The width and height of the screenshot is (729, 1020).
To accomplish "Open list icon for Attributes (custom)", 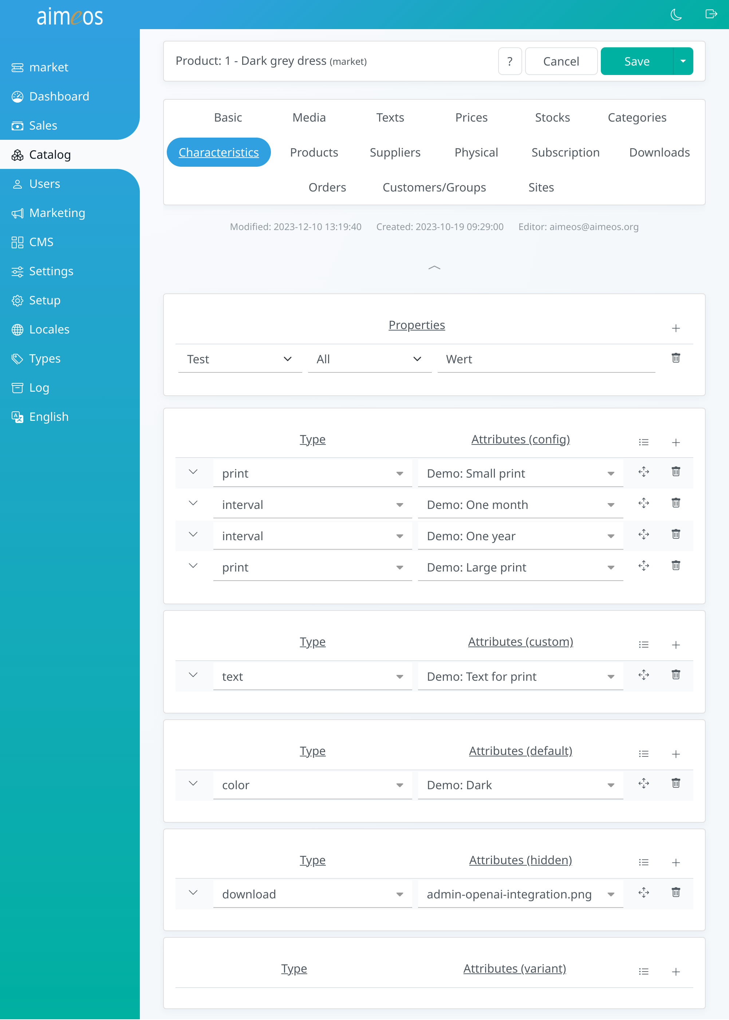I will (x=643, y=644).
